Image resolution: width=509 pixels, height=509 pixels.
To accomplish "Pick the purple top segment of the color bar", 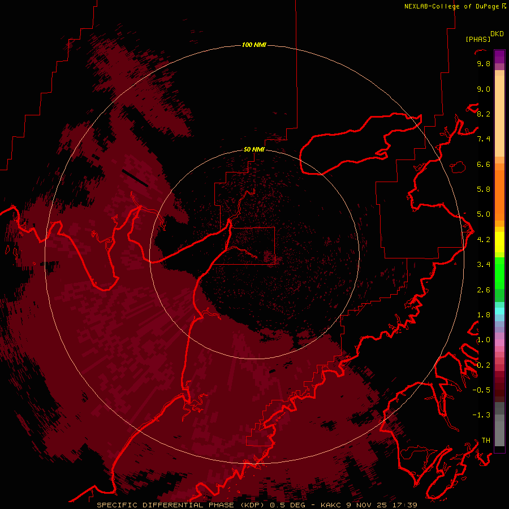I will [499, 57].
